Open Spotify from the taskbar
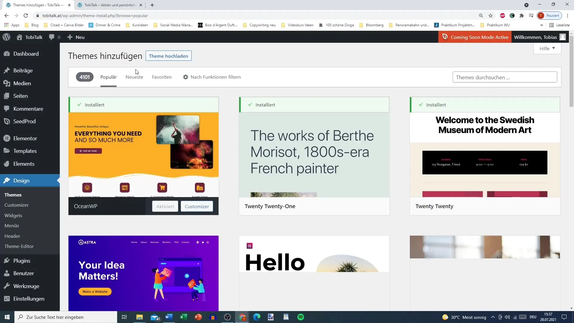 point(300,317)
